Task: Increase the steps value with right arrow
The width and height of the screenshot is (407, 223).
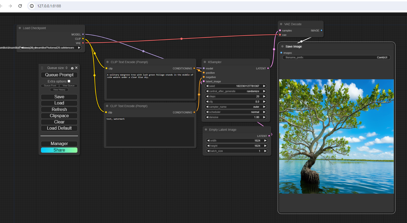Action: click(264, 96)
